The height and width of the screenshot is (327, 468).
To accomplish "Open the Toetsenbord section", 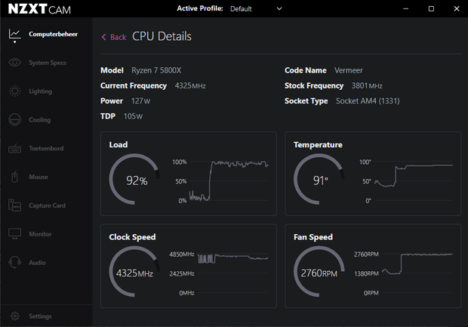I will point(46,149).
